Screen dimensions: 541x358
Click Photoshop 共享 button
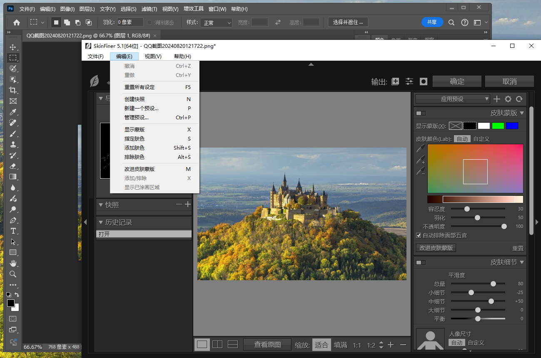click(432, 22)
